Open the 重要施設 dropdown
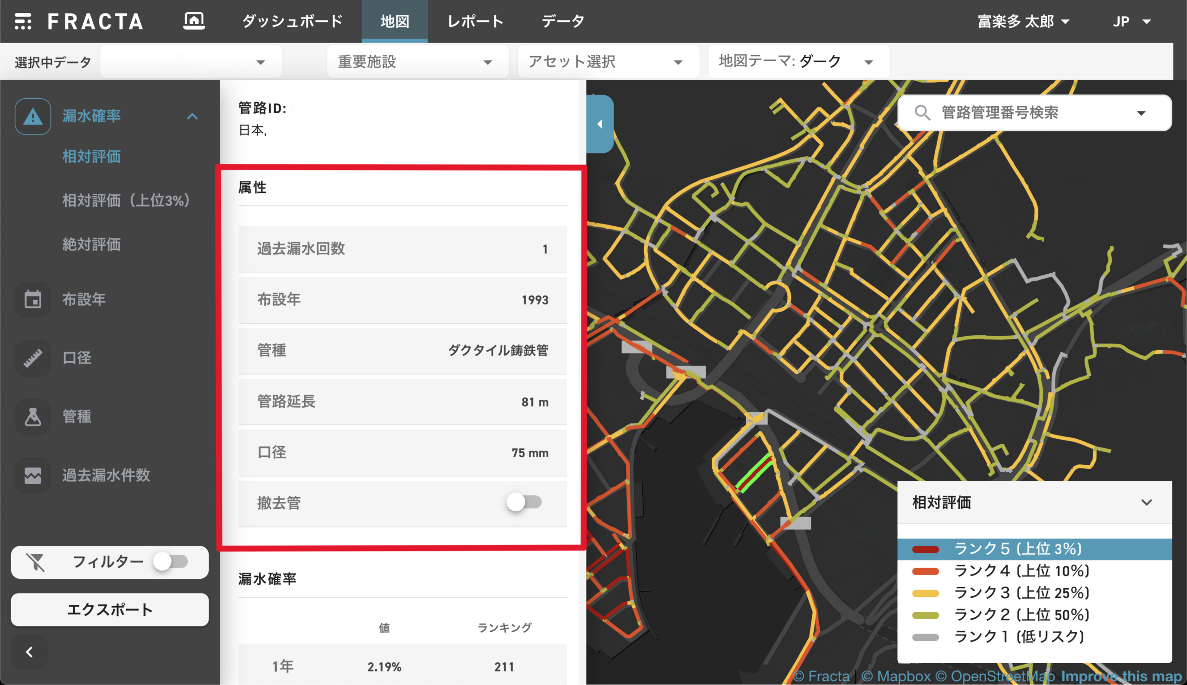 click(x=417, y=62)
